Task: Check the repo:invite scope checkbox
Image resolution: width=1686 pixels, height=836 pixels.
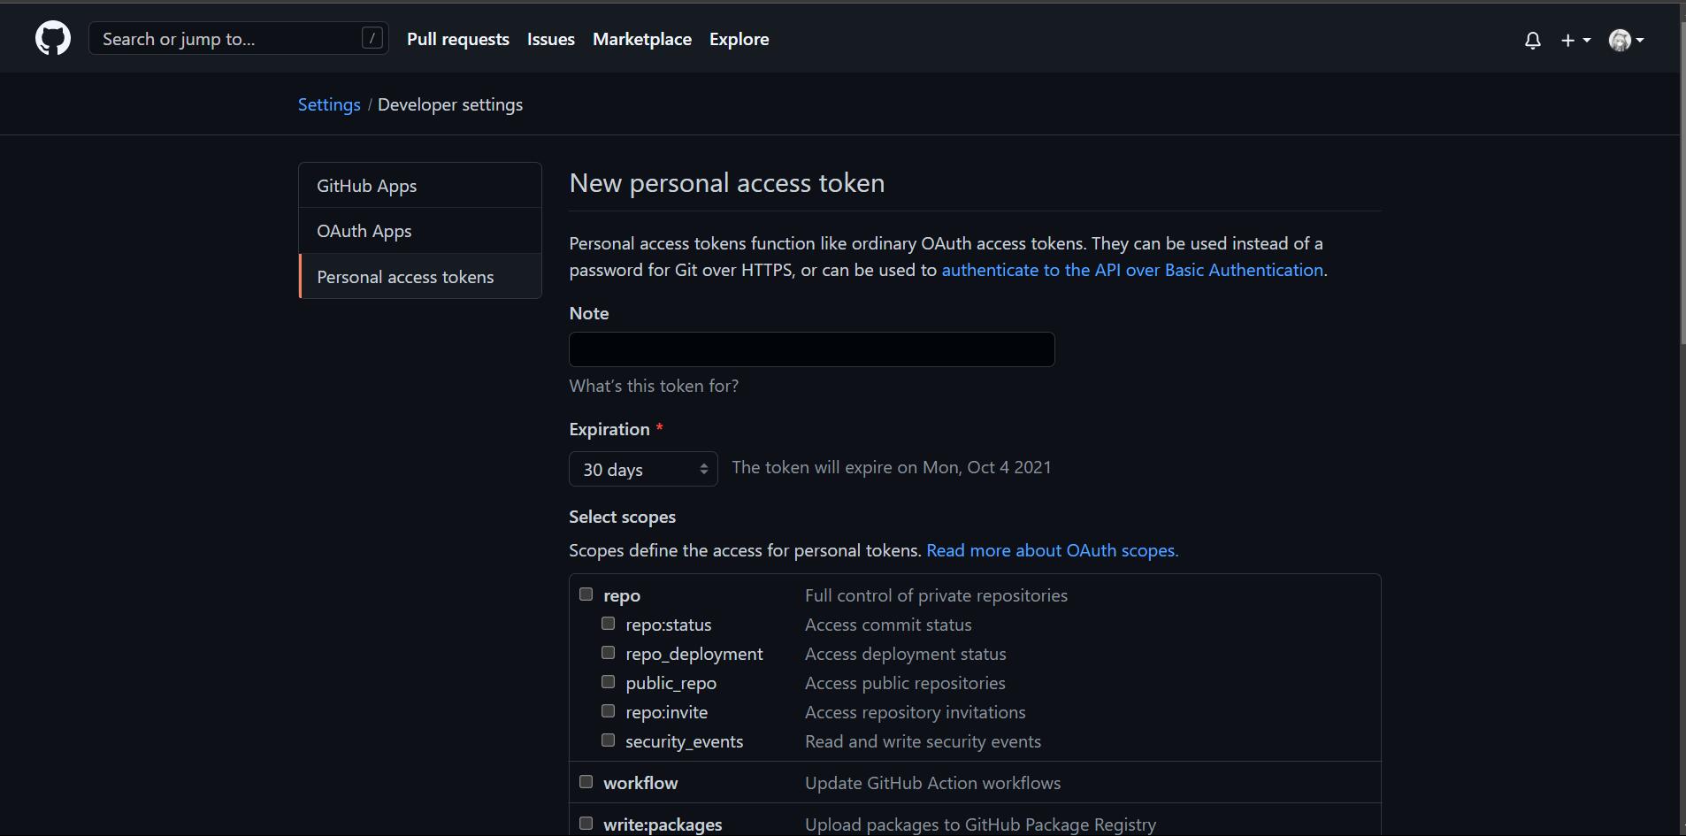Action: click(x=608, y=711)
